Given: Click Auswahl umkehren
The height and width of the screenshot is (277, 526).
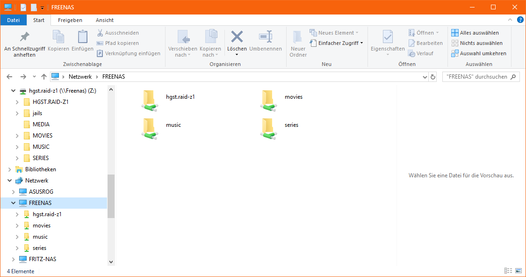Looking at the screenshot, I should (479, 53).
